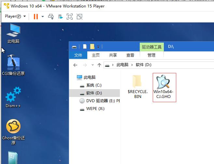Click the removable devices USB connect icon

click(x=61, y=17)
